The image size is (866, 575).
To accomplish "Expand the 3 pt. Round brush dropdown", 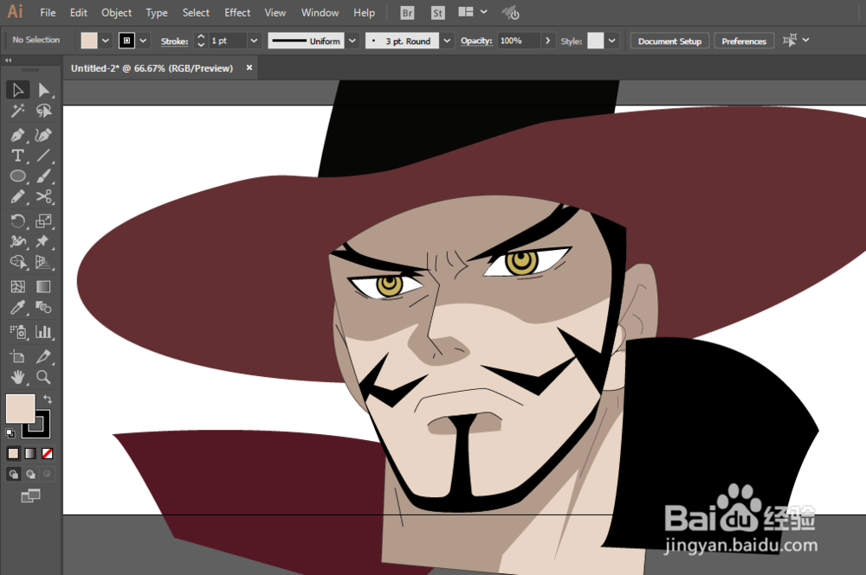I will pos(447,41).
